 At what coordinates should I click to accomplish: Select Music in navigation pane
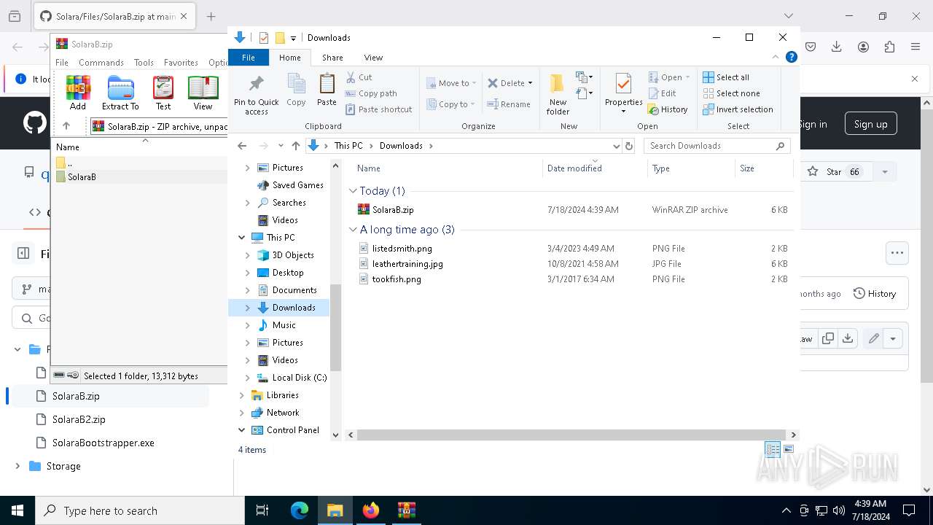[284, 325]
